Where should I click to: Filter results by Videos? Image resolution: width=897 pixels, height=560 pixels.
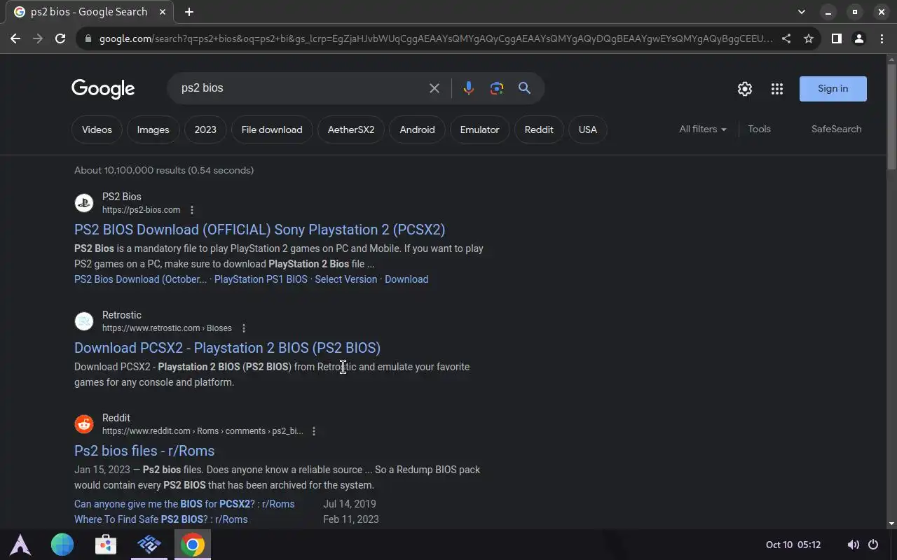(x=97, y=129)
